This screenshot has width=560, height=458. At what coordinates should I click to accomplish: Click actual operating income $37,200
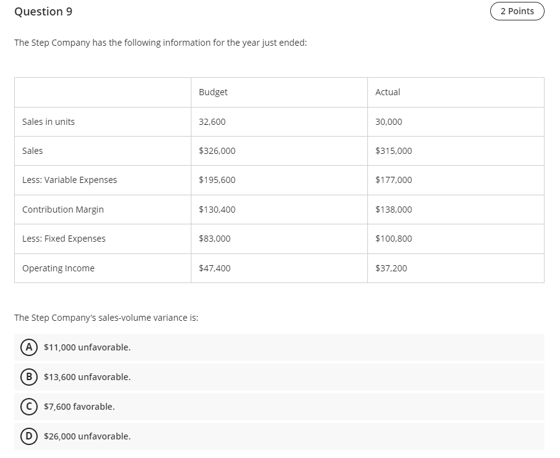(x=391, y=268)
